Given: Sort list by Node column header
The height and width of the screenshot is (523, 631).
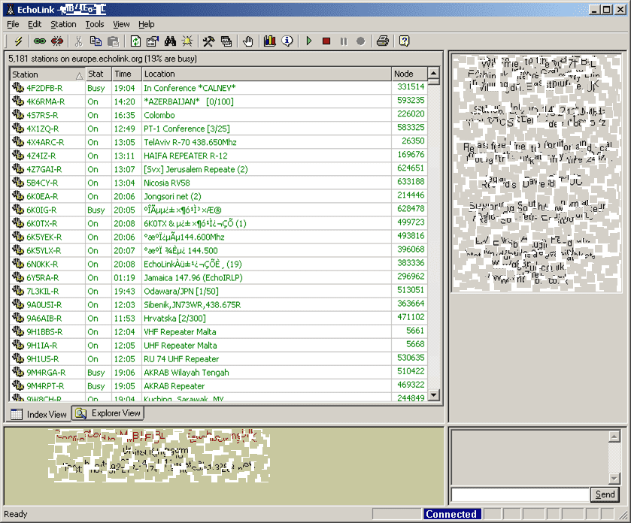Looking at the screenshot, I should tap(409, 74).
